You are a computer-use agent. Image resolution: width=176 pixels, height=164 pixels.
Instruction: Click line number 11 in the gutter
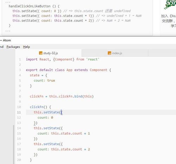(19, 112)
